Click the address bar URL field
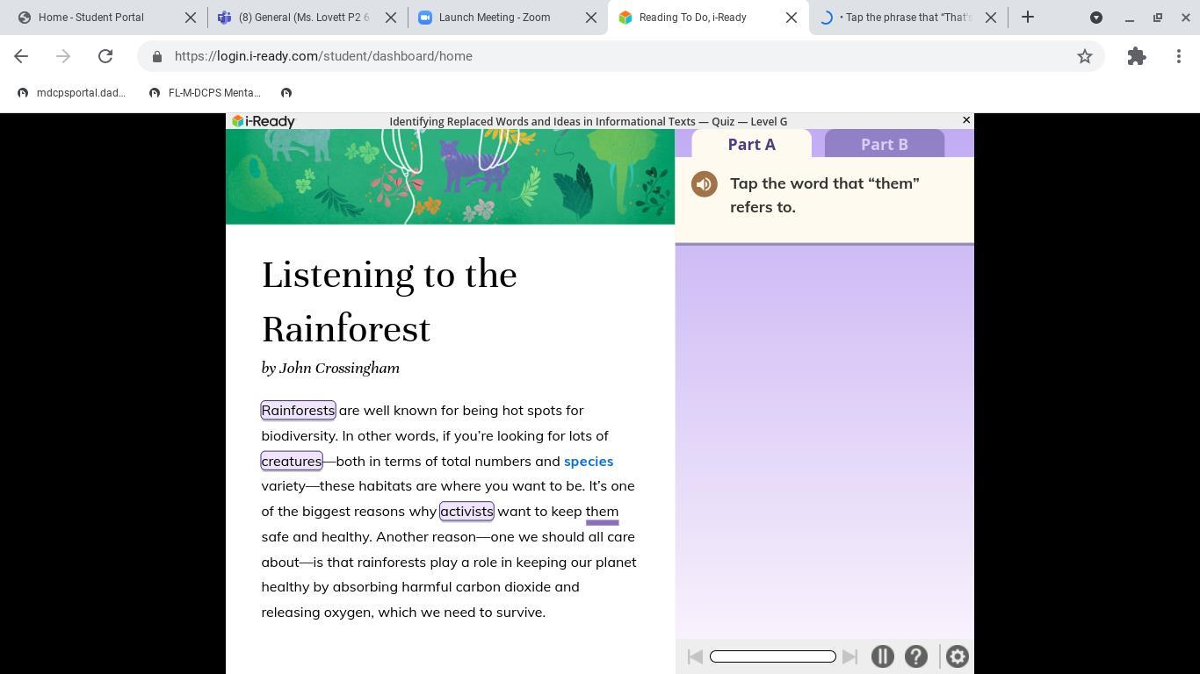The height and width of the screenshot is (674, 1200). (615, 56)
